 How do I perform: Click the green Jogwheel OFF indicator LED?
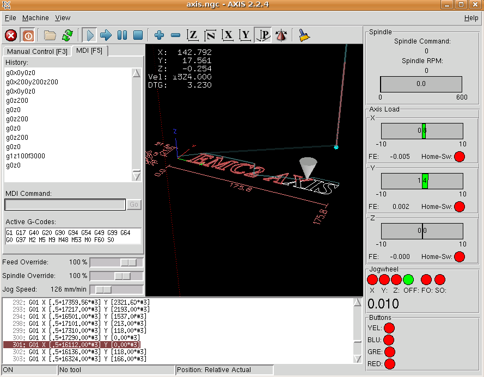coord(408,280)
